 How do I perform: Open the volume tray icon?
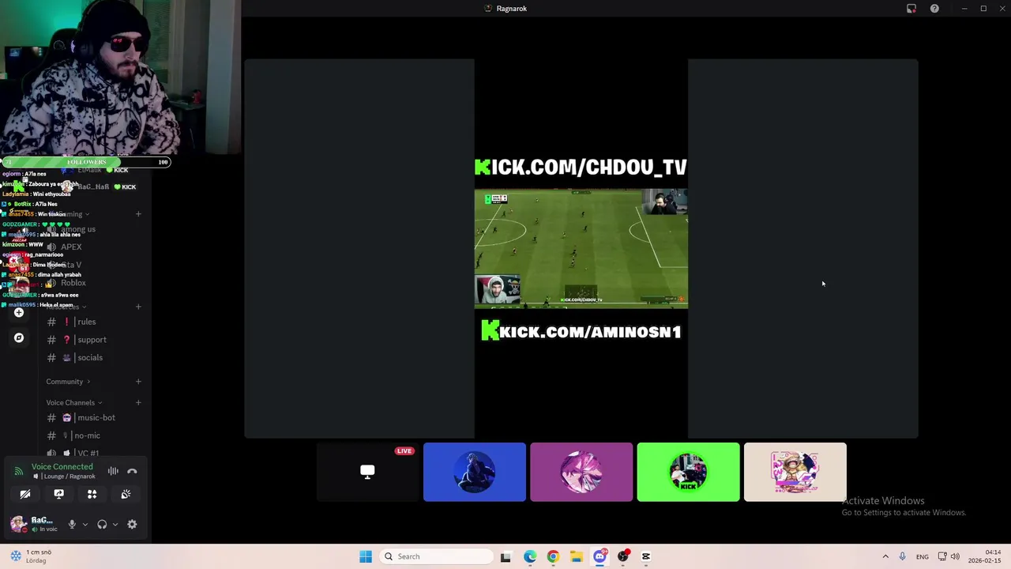tap(955, 556)
